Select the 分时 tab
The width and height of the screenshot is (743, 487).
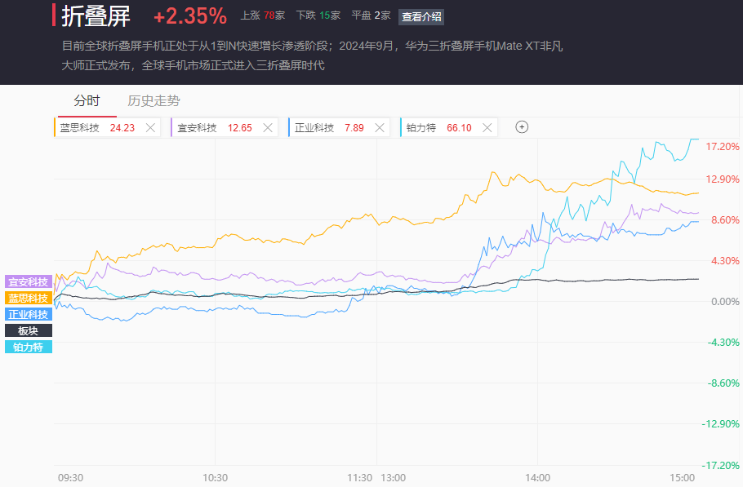[87, 101]
